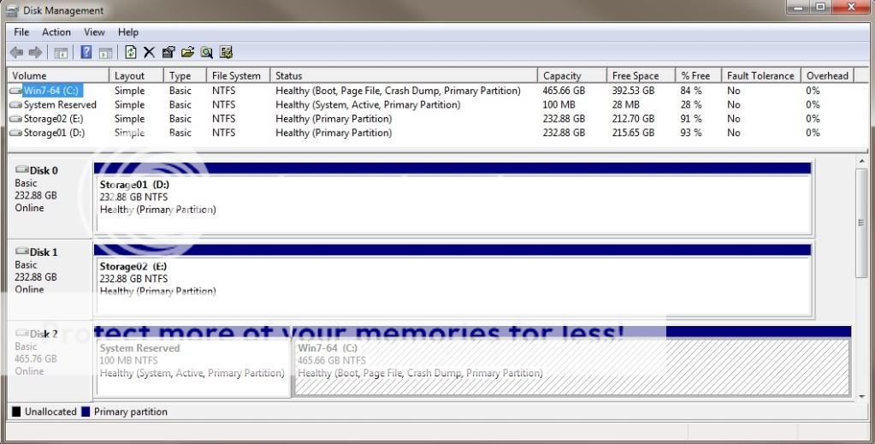Sort by the Free Space column header
Screen dimensions: 875x444
tap(641, 75)
